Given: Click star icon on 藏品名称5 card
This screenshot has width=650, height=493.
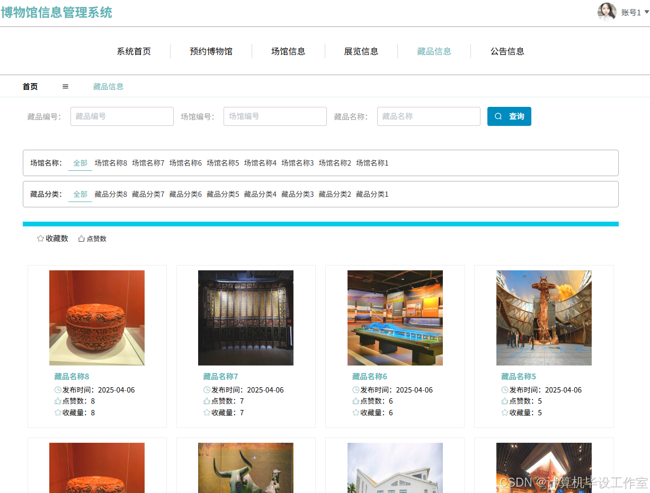Looking at the screenshot, I should pos(505,413).
